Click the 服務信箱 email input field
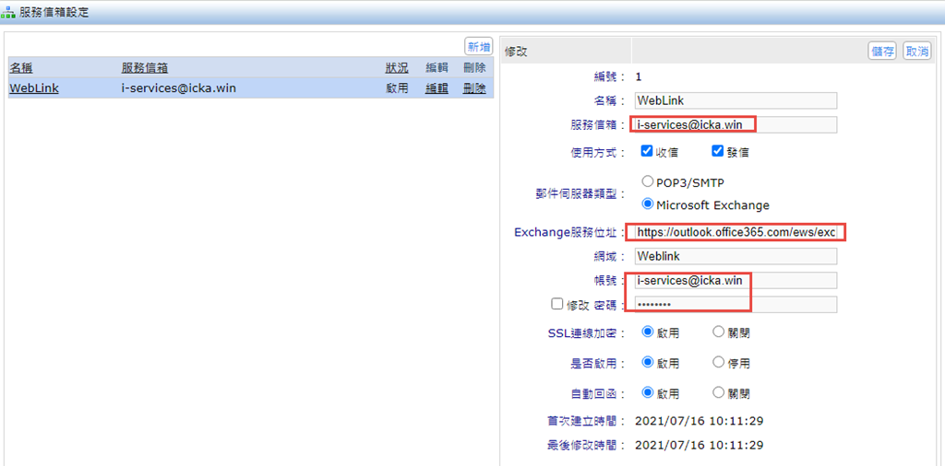945x466 pixels. [736, 124]
